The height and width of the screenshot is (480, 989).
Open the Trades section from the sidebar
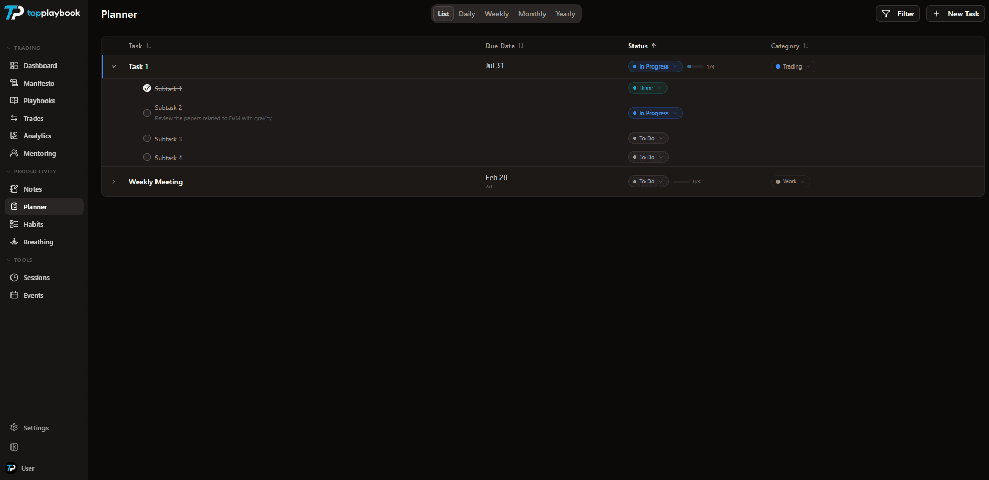[15, 118]
